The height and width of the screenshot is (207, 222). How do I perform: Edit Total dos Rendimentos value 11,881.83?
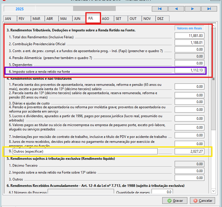point(189,36)
